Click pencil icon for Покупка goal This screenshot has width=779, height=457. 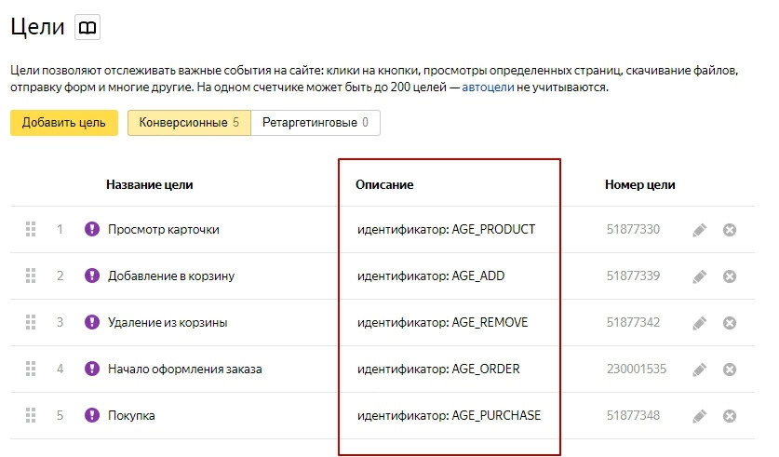pyautogui.click(x=700, y=416)
